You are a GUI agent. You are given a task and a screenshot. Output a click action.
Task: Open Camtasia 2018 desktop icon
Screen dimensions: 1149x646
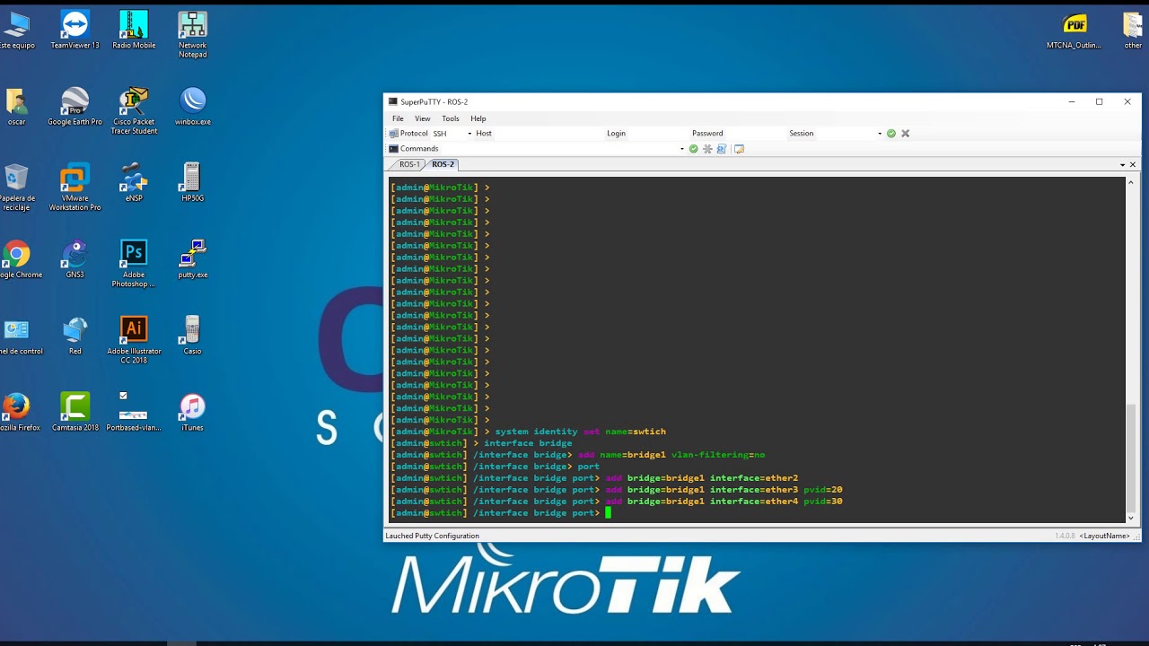(x=75, y=412)
